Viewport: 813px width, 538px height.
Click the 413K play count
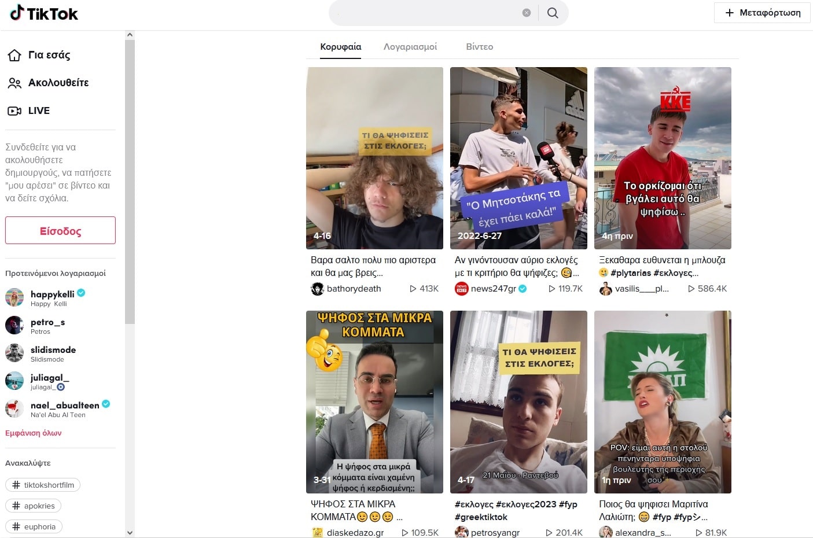click(424, 289)
